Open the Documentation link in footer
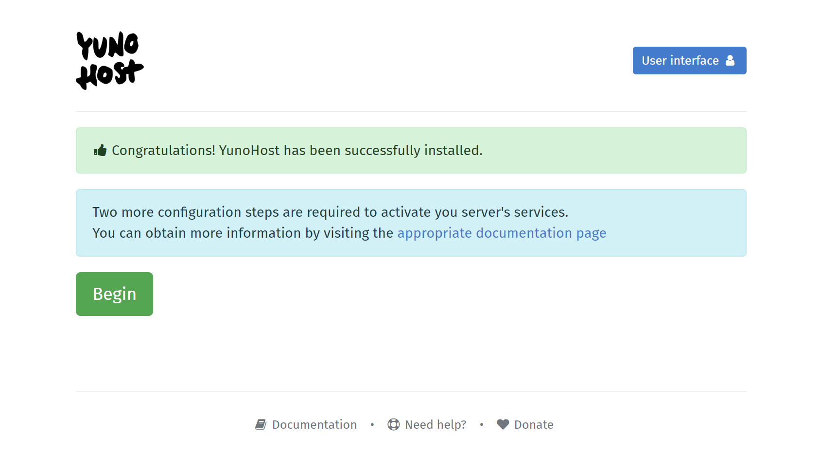The height and width of the screenshot is (454, 837). pyautogui.click(x=314, y=424)
